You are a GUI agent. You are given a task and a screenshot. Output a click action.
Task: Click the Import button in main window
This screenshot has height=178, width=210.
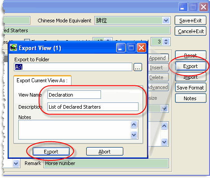[190, 77]
